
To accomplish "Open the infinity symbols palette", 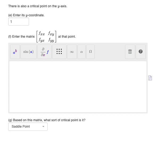I will [72, 52].
